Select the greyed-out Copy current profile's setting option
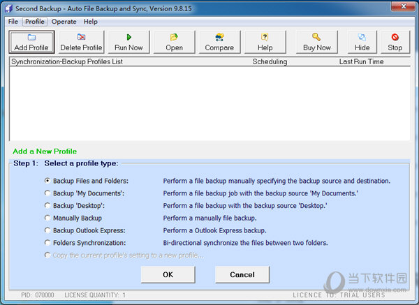The width and height of the screenshot is (419, 305). (124, 255)
